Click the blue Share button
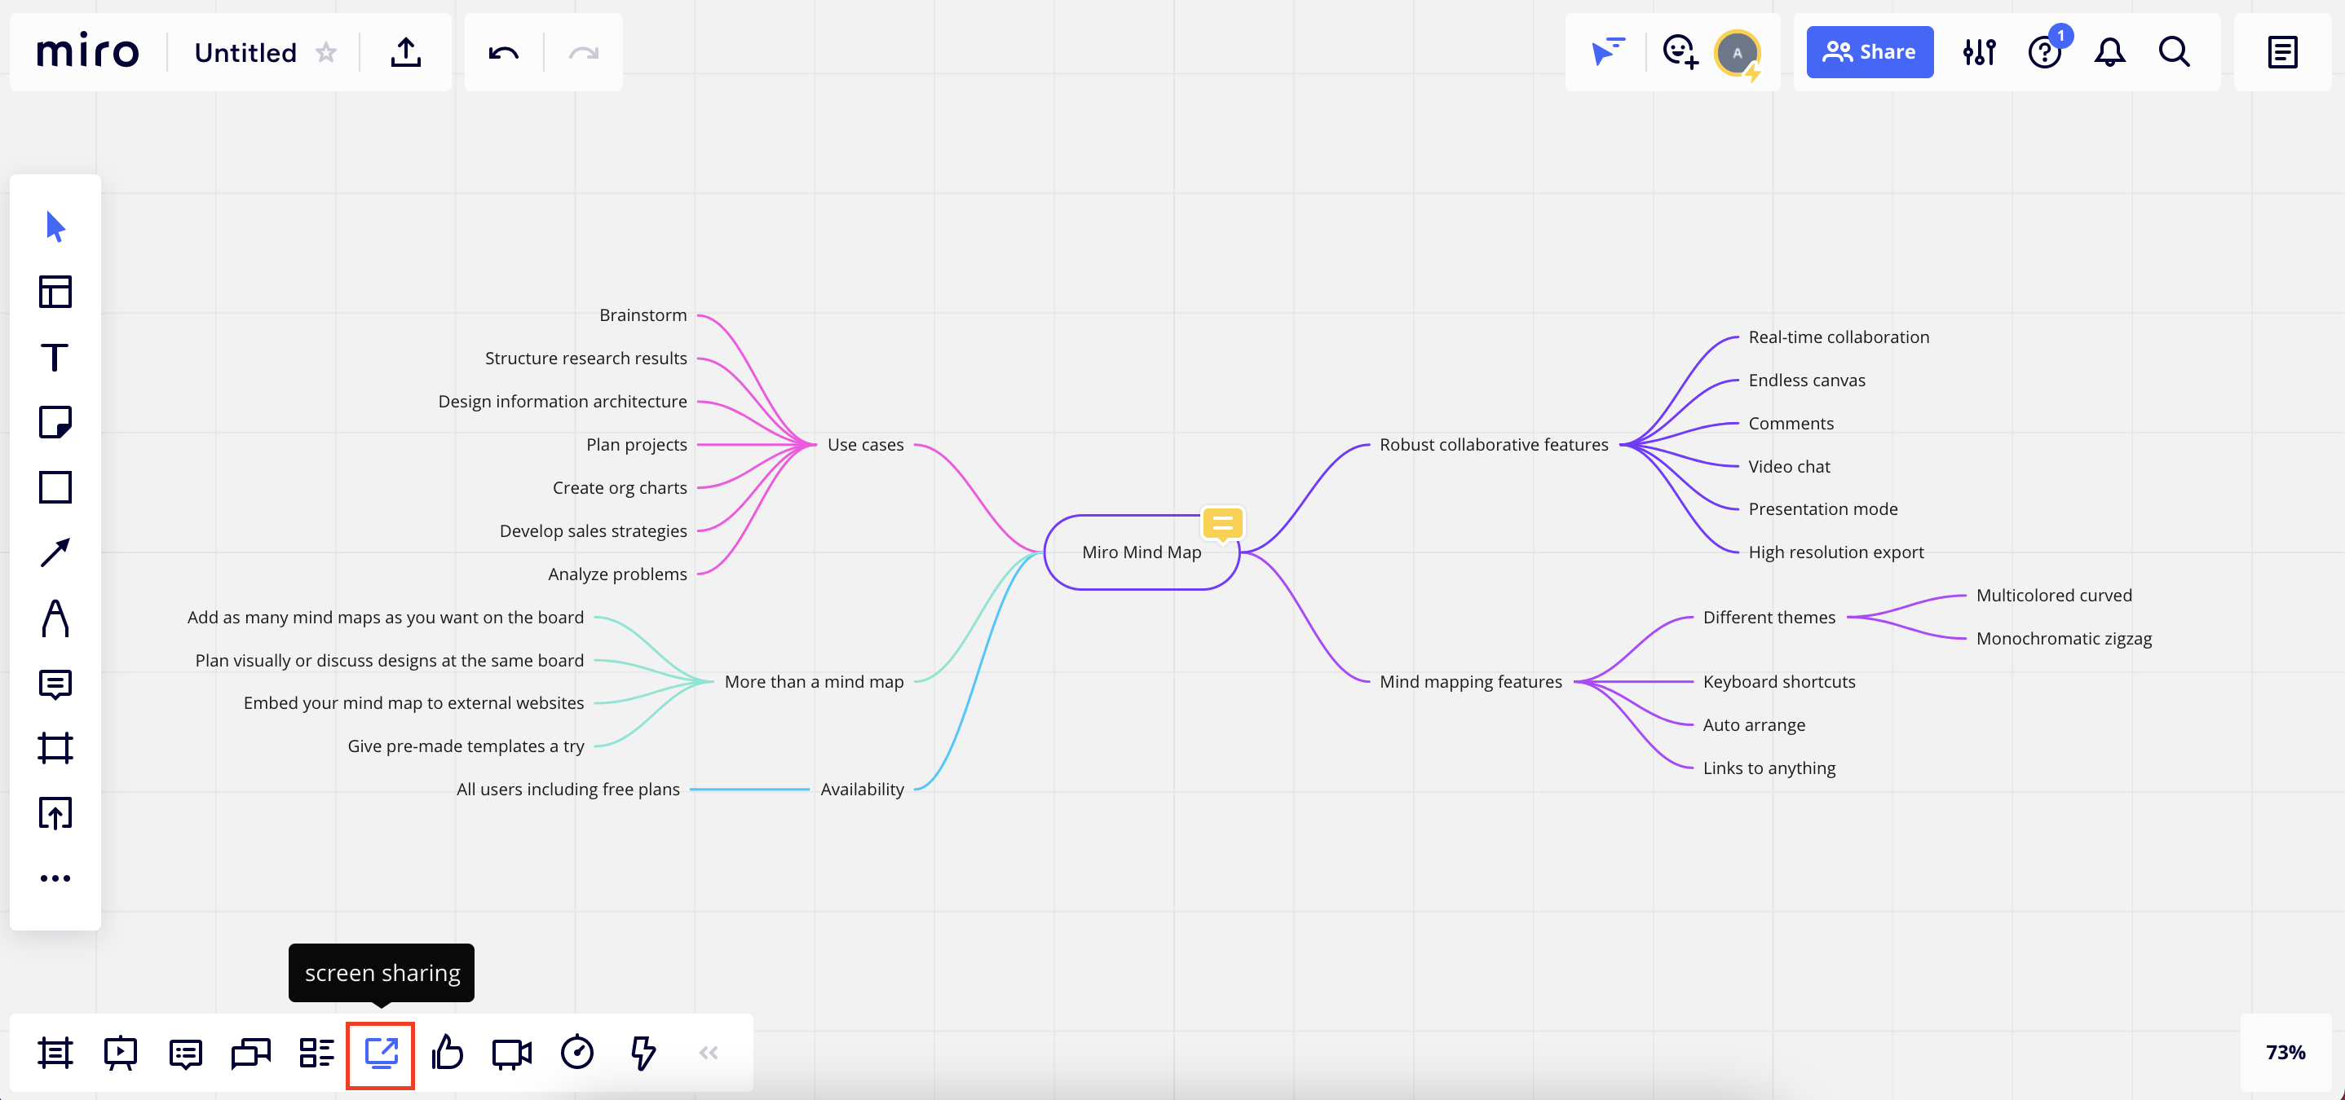Viewport: 2345px width, 1100px height. [1869, 52]
